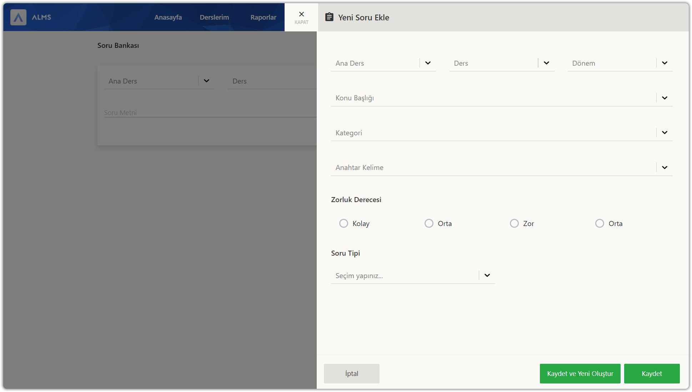Expand the Kategori dropdown chevron
The height and width of the screenshot is (392, 692).
[x=665, y=133]
